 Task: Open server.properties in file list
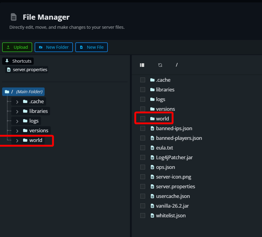(175, 186)
